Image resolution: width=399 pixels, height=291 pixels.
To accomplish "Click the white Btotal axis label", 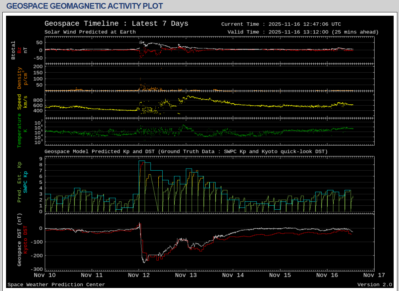I will pos(13,50).
